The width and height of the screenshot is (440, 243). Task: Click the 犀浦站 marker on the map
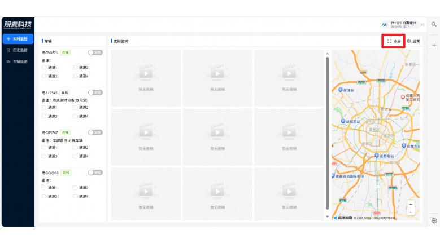click(x=341, y=90)
